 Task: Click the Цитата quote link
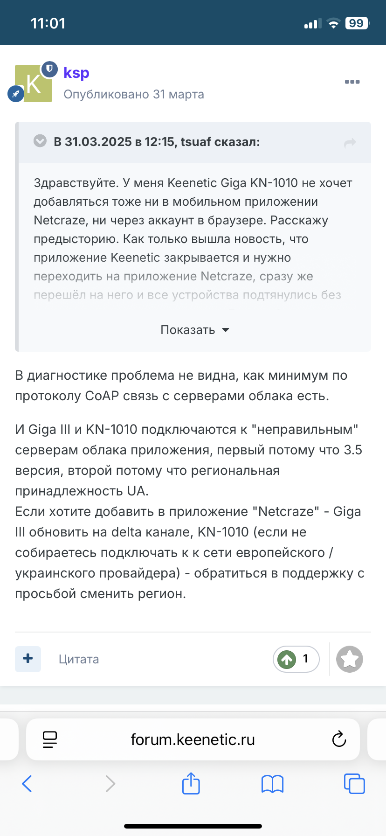(79, 659)
